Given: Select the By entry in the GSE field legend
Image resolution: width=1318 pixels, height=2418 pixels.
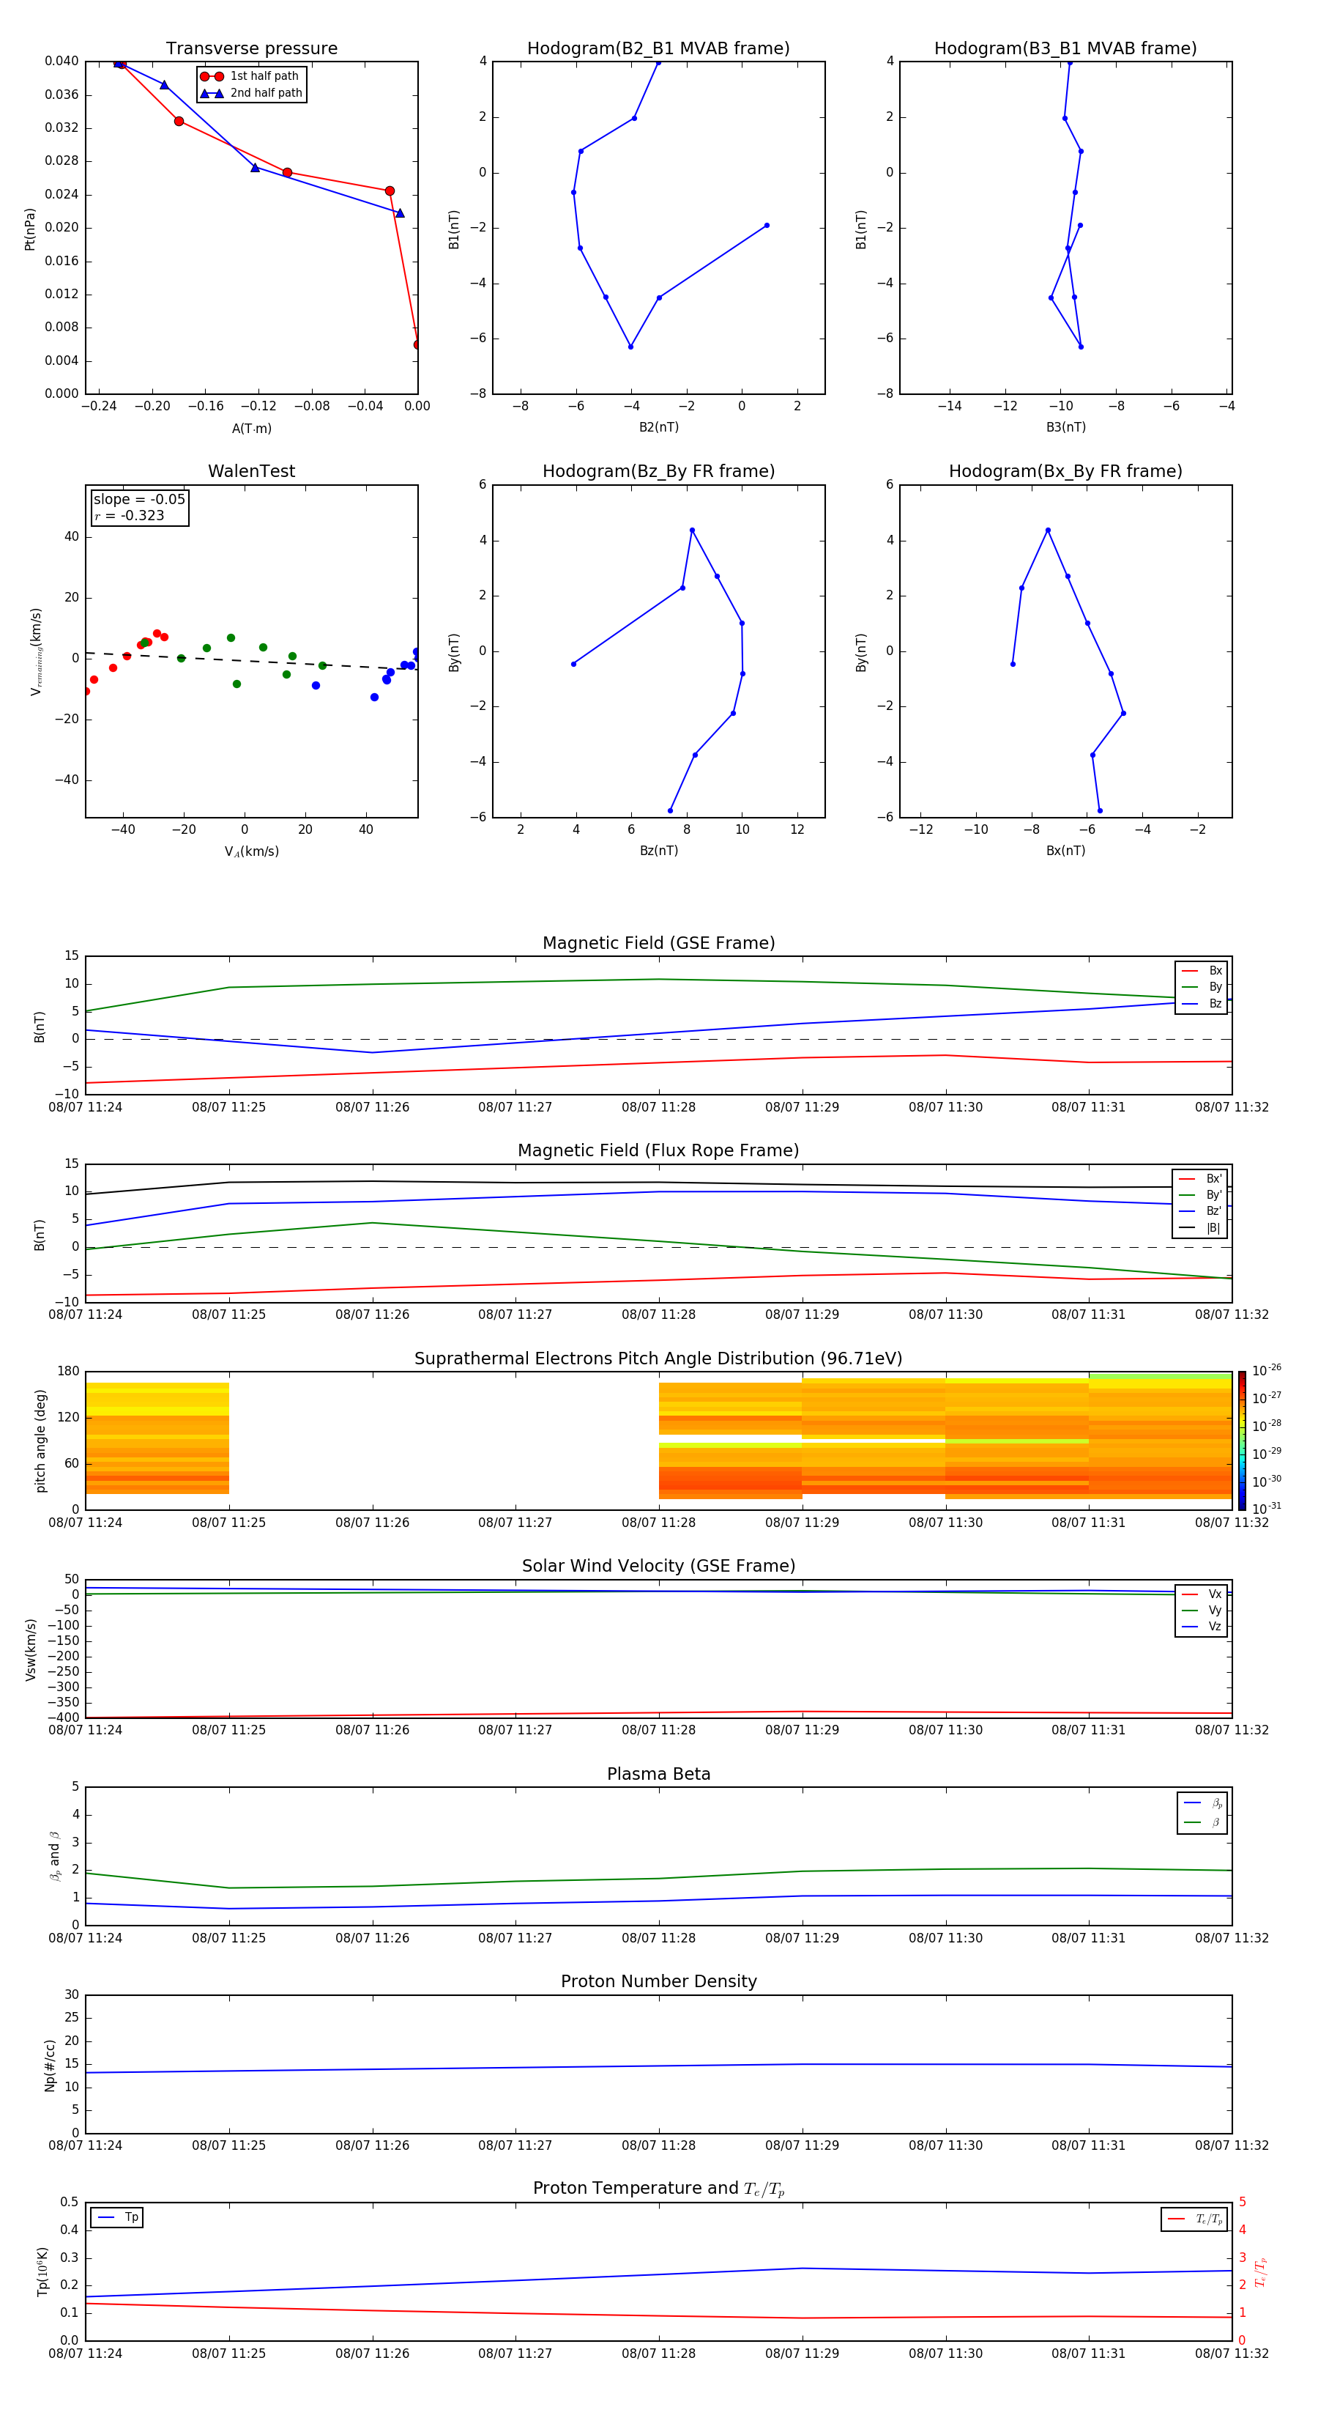Looking at the screenshot, I should pos(1202,986).
